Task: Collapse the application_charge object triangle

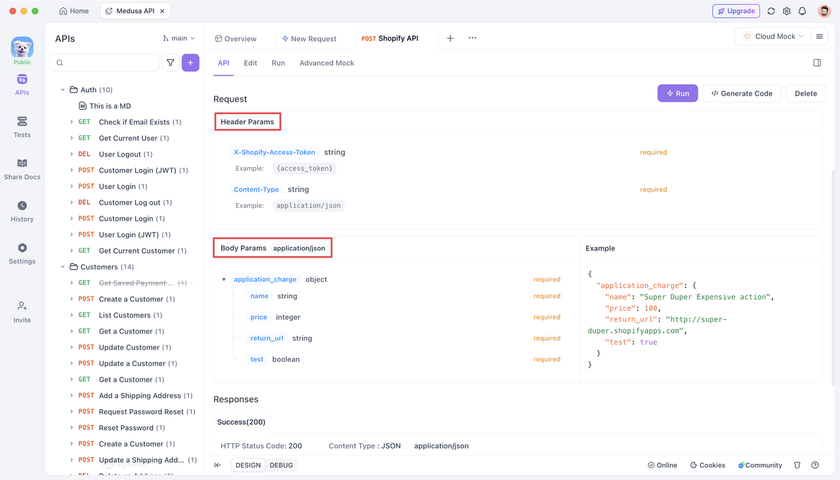Action: coord(224,279)
